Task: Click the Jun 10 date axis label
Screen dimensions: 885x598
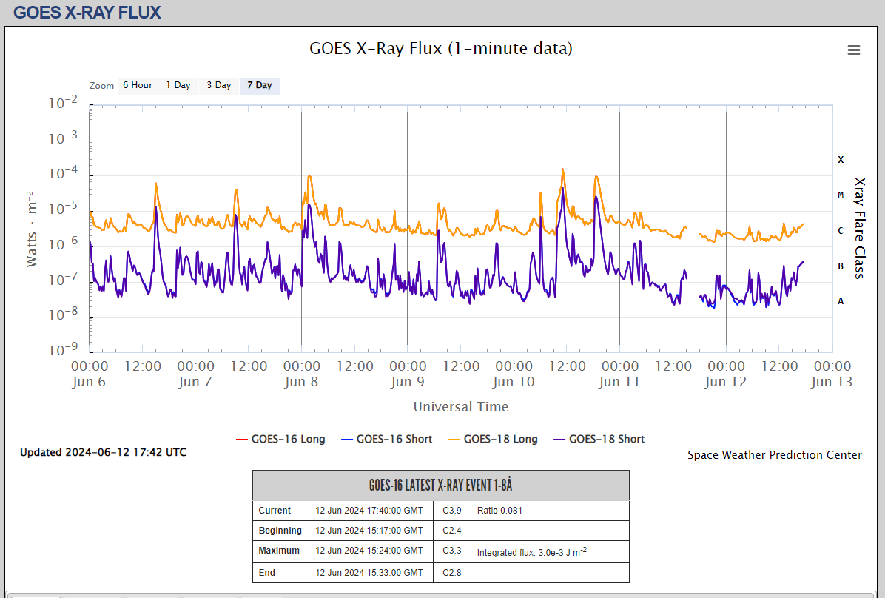Action: [x=514, y=382]
